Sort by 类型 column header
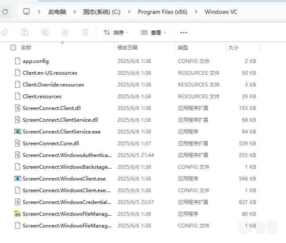This screenshot has width=286, height=243. pos(183,48)
